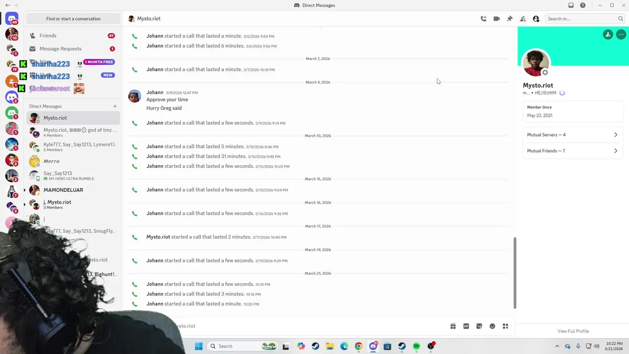629x354 pixels.
Task: Open Discord home Direct Messages icon
Action: (x=12, y=19)
